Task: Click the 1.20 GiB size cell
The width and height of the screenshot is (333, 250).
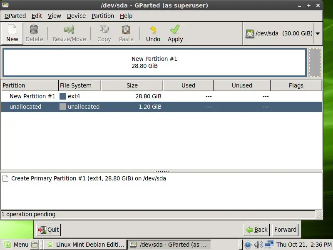Action: [x=150, y=107]
